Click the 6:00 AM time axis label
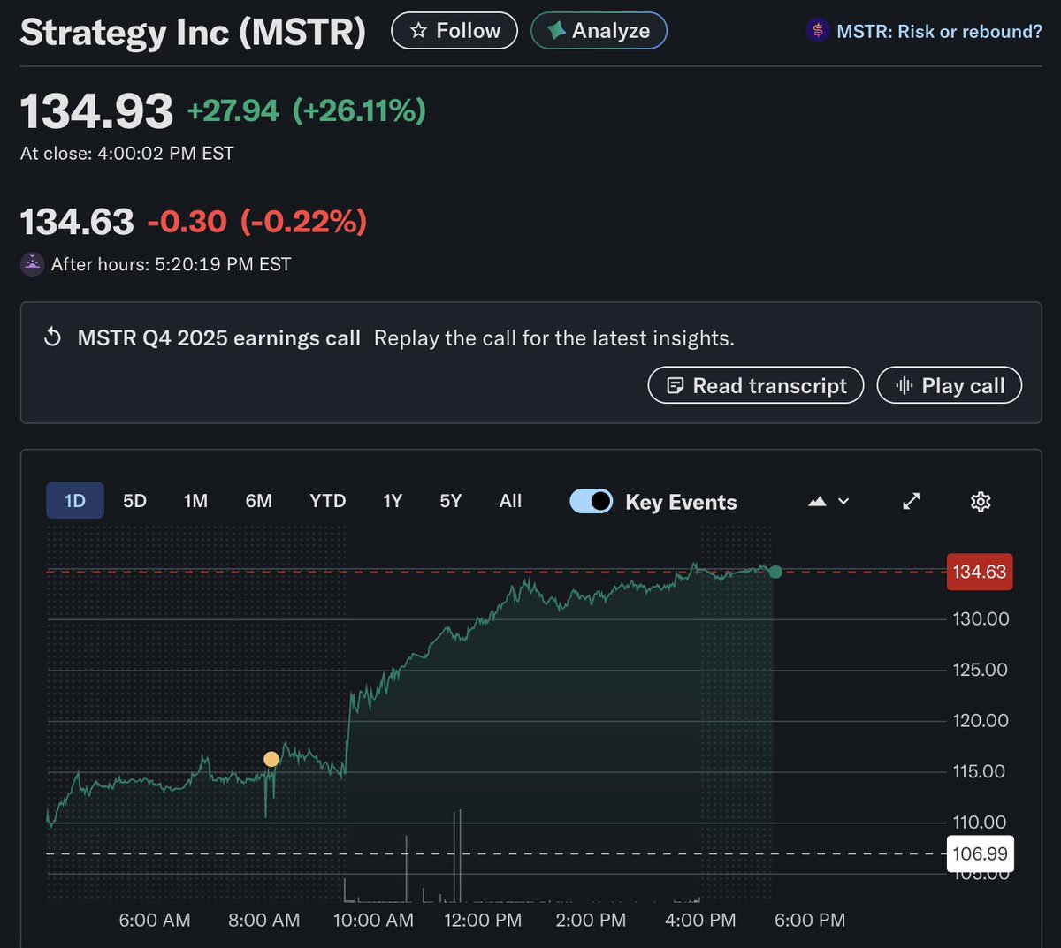This screenshot has height=948, width=1061. tap(155, 920)
